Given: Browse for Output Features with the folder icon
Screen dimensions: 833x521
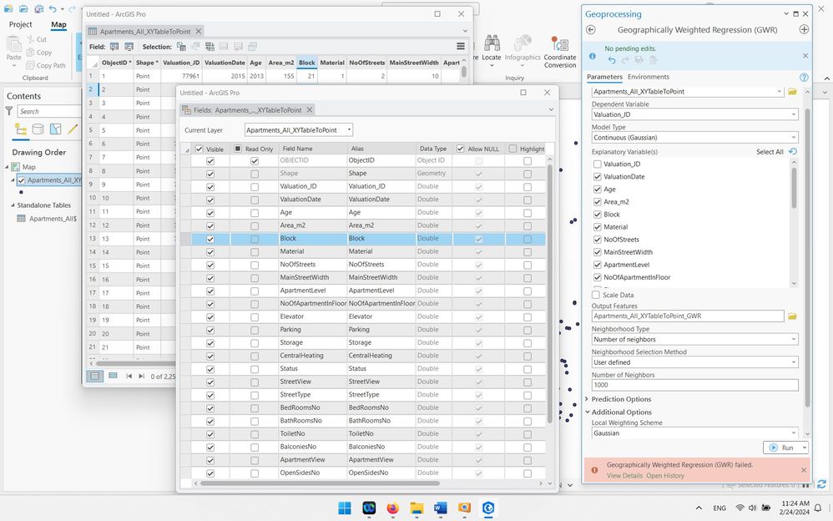Looking at the screenshot, I should 792,316.
